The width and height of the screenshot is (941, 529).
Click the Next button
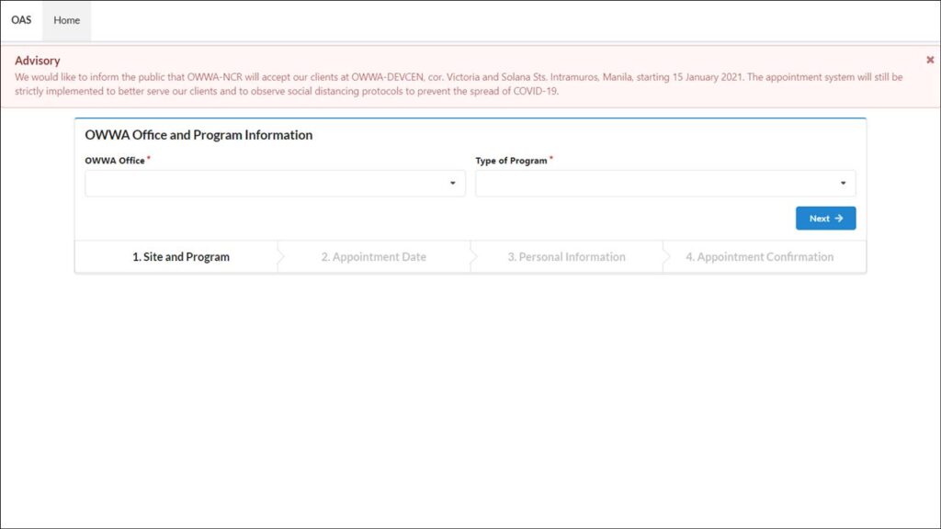coord(824,218)
